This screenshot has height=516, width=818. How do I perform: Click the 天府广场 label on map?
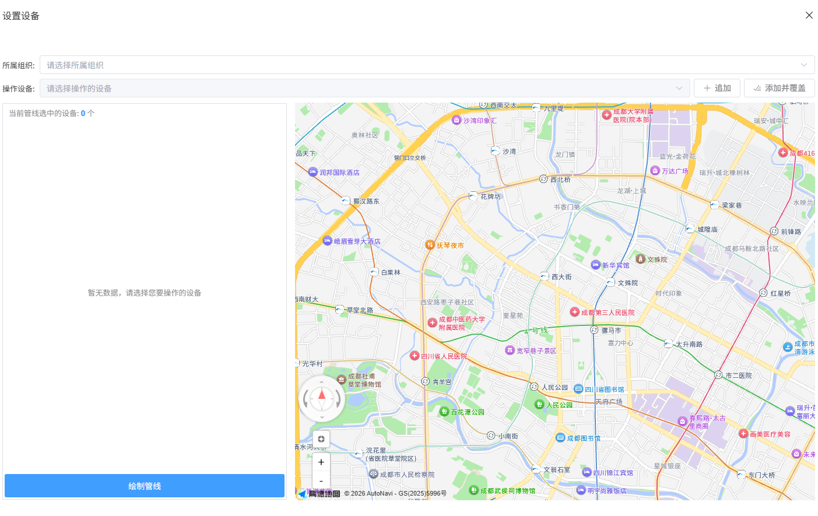coord(609,402)
